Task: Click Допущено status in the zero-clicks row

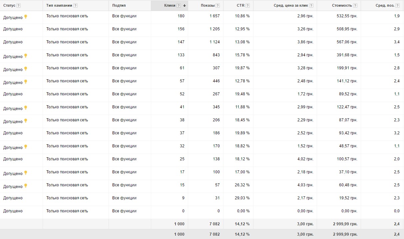Action: coord(13,211)
